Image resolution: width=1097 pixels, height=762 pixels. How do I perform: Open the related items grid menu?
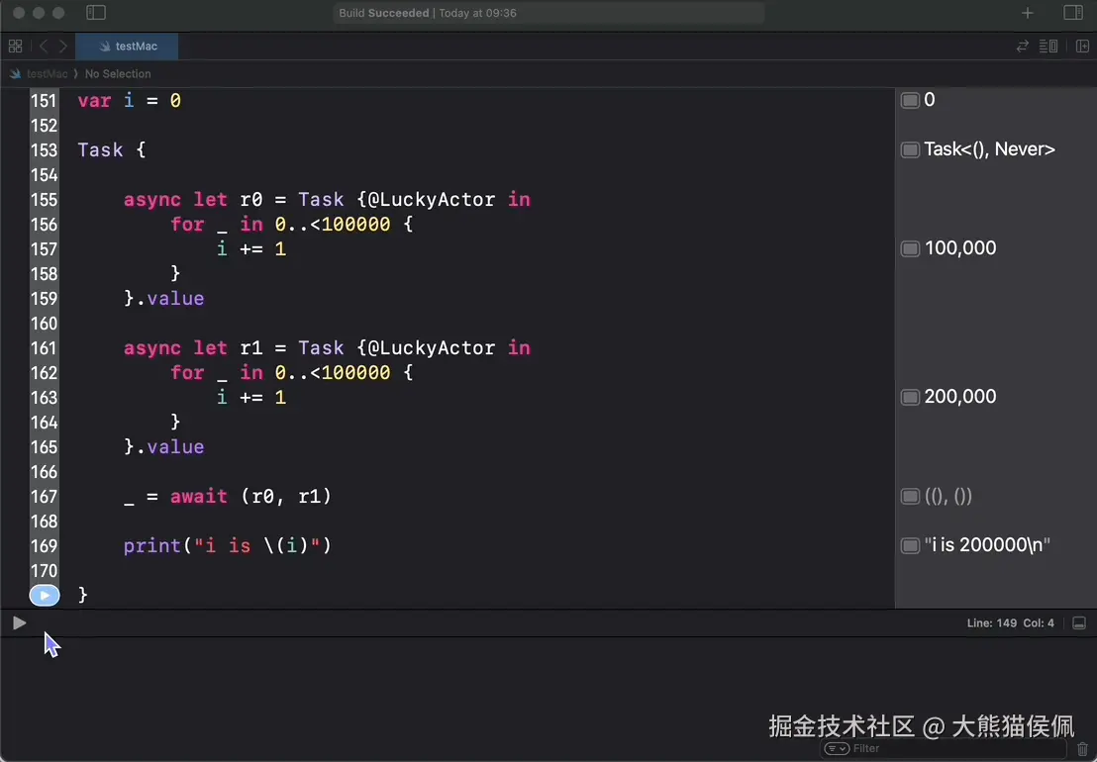16,47
